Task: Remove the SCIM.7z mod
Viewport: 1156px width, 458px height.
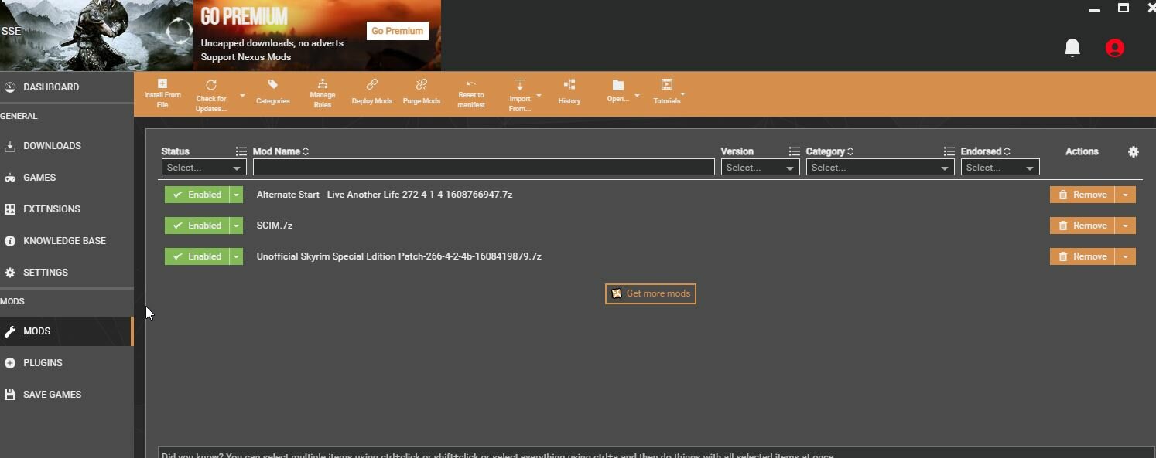Action: [x=1082, y=226]
